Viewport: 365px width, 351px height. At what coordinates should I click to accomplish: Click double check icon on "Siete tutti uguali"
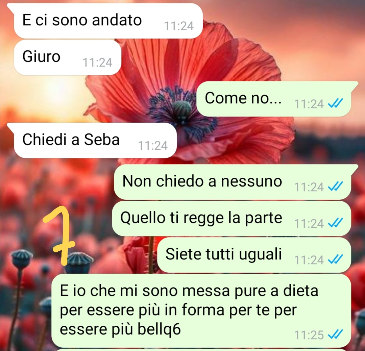point(335,259)
